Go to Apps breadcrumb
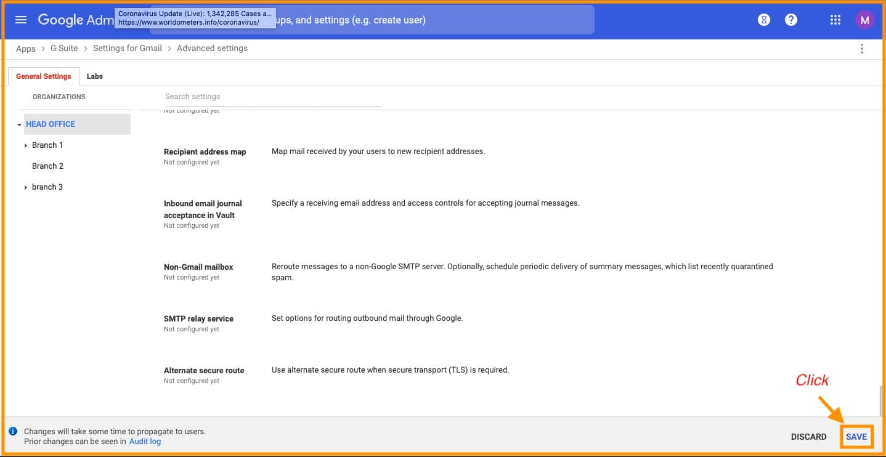 click(25, 49)
